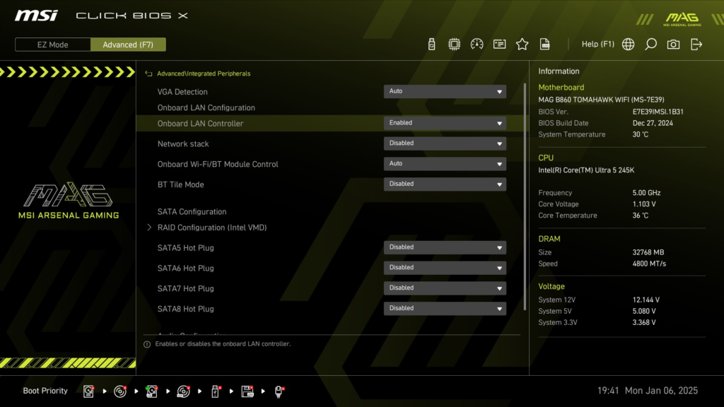Turn on BT Tile Mode

(x=445, y=184)
